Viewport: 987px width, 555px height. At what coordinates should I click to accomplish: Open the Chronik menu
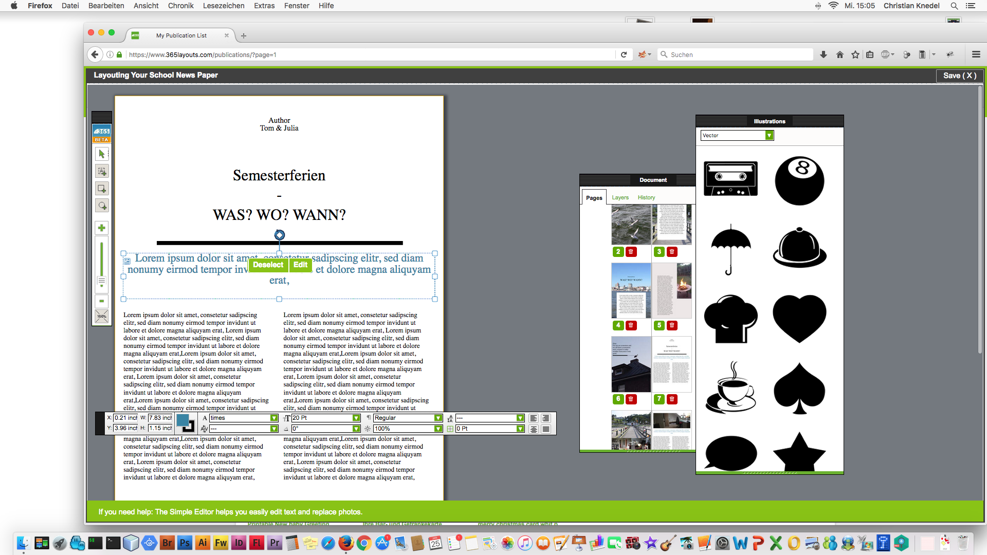point(180,6)
